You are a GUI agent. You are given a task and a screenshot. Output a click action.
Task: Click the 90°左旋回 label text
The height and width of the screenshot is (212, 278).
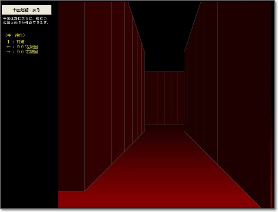pos(27,46)
